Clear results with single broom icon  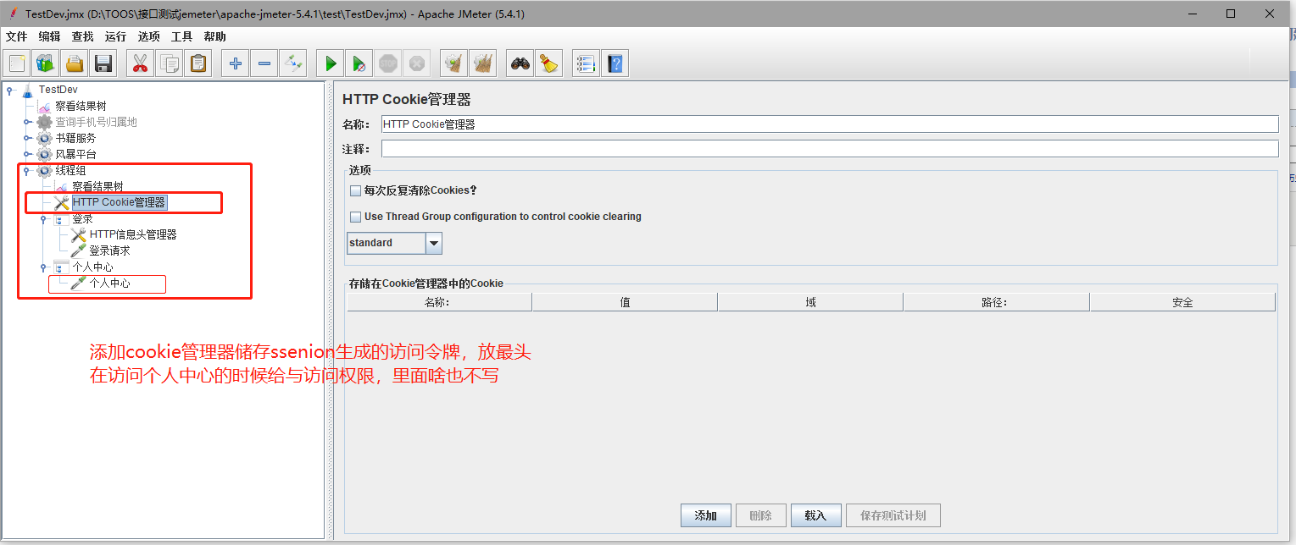pyautogui.click(x=454, y=63)
